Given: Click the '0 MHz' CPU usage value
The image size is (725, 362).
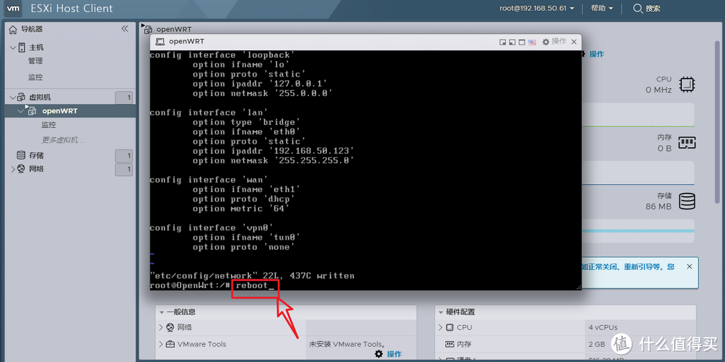Looking at the screenshot, I should click(659, 90).
